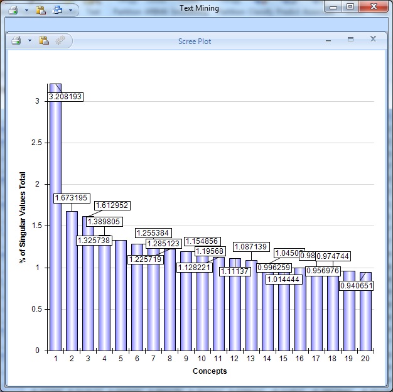This screenshot has width=393, height=392.
Task: Click the Text Mining window print icon
Action: click(x=13, y=10)
